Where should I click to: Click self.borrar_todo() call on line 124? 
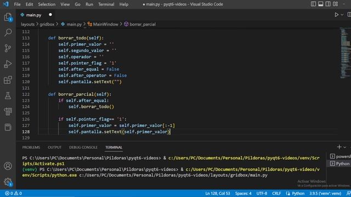pyautogui.click(x=92, y=107)
